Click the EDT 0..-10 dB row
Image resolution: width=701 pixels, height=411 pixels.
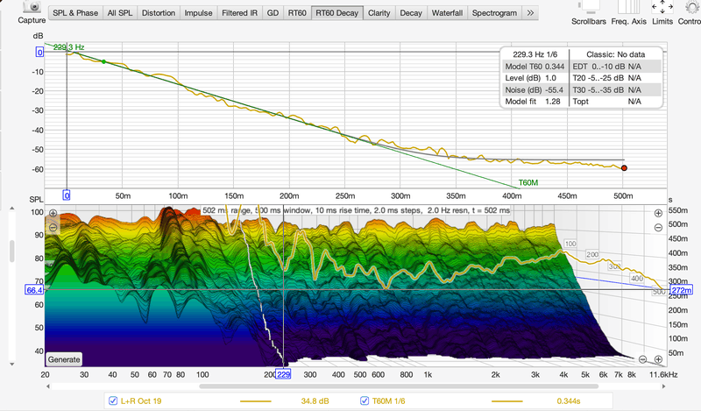click(616, 67)
